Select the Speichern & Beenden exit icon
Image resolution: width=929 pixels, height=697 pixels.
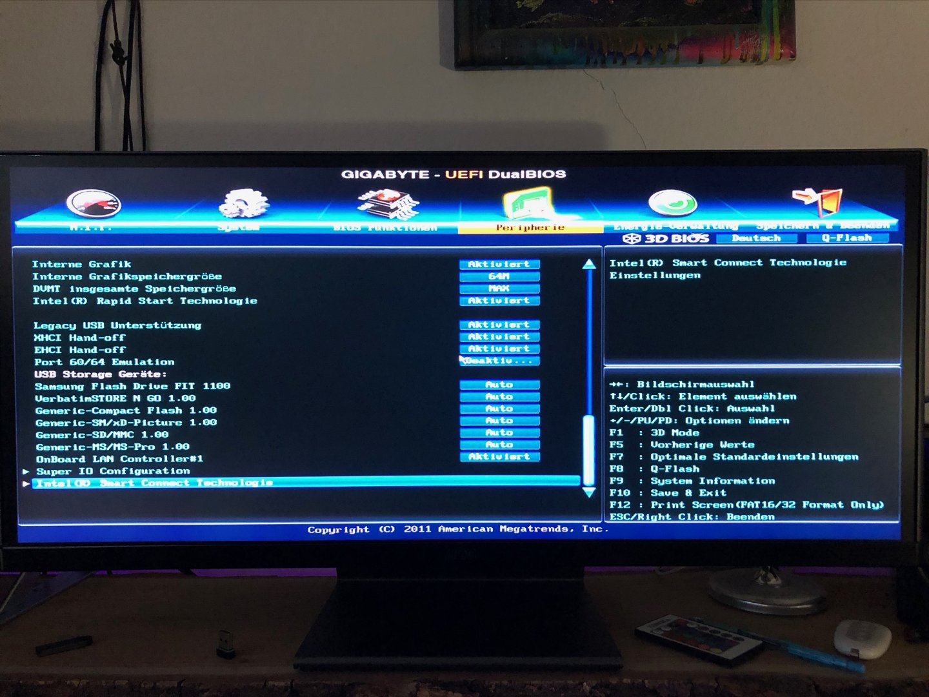click(x=818, y=201)
